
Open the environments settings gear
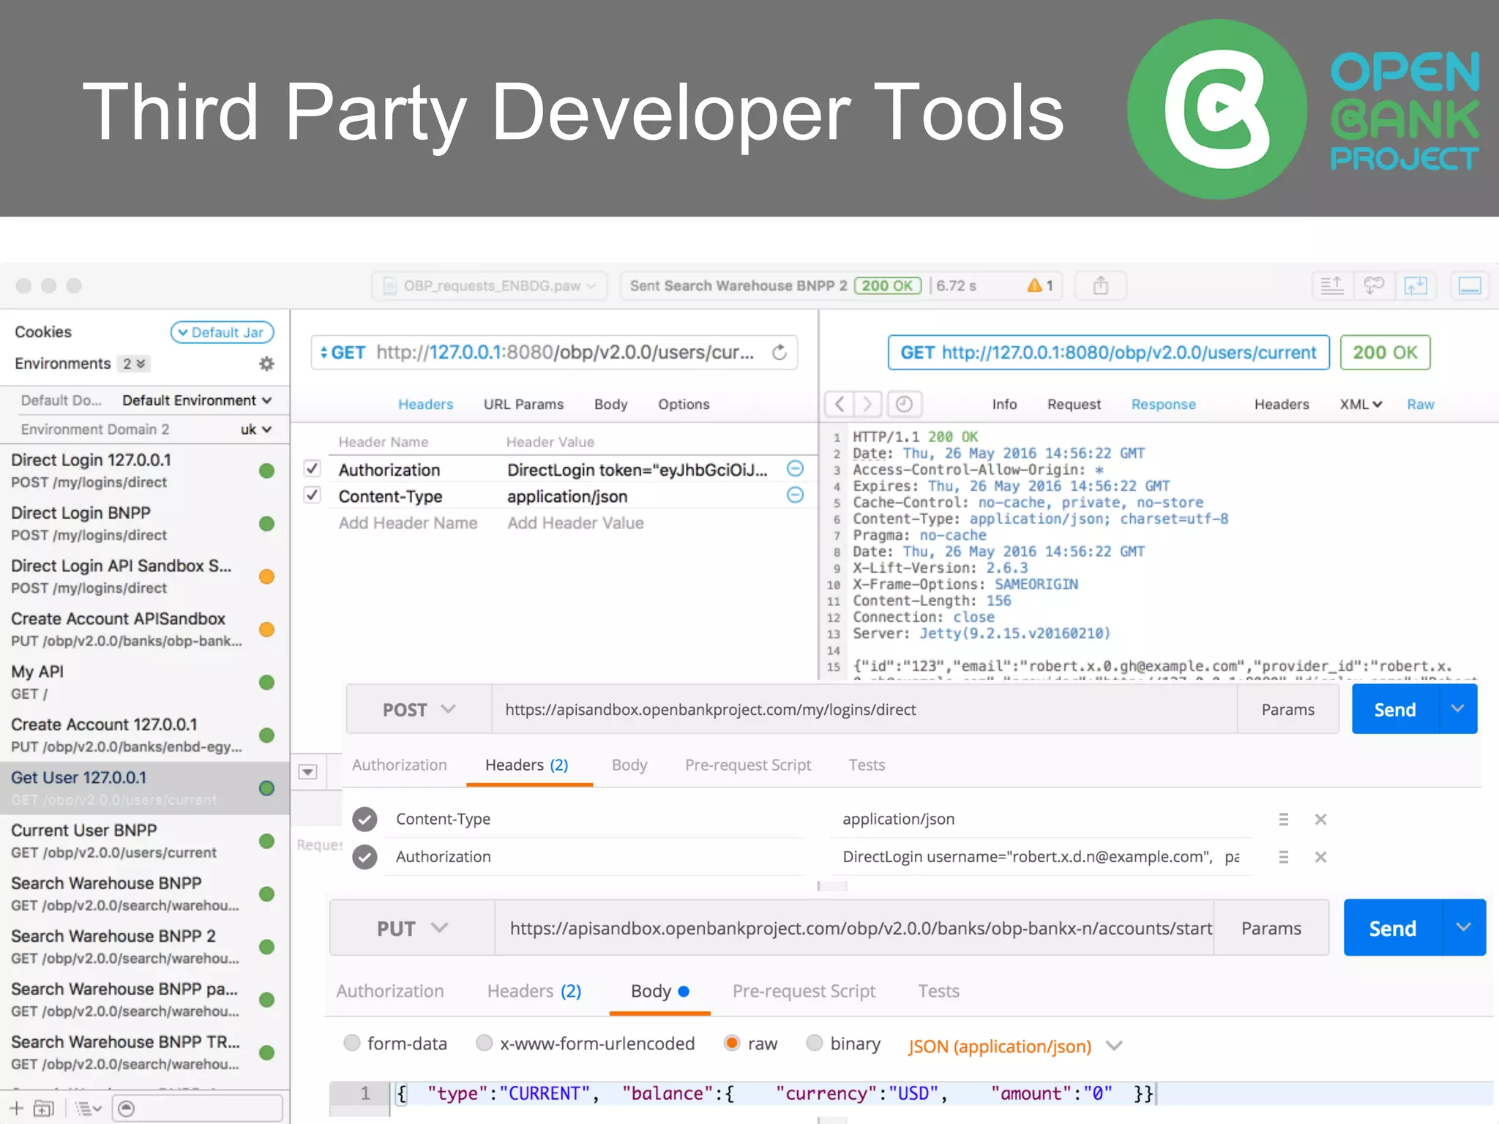(x=266, y=364)
